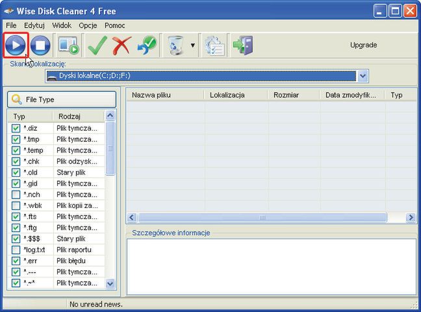Sort by Nazwa pliku column
The height and width of the screenshot is (312, 421).
(x=165, y=95)
